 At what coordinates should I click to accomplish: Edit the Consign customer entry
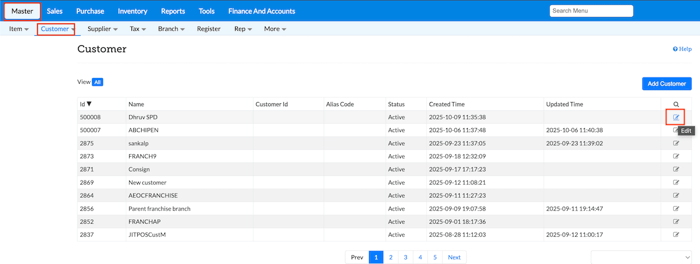676,170
